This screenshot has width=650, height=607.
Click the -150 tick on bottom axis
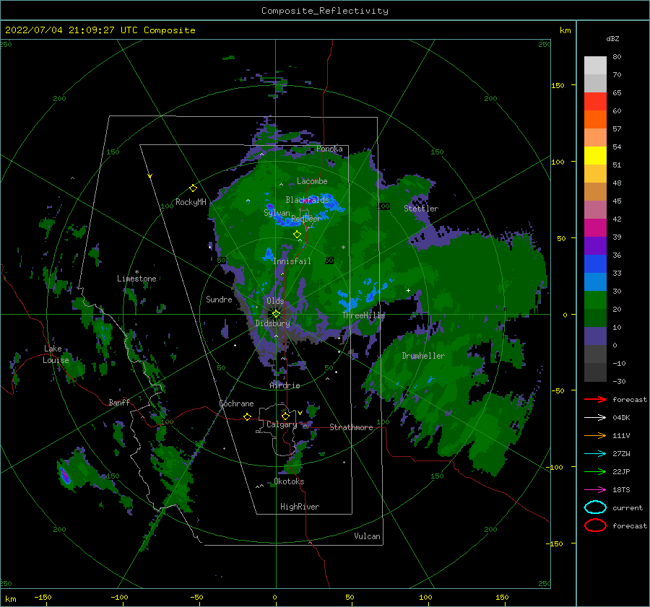click(43, 597)
